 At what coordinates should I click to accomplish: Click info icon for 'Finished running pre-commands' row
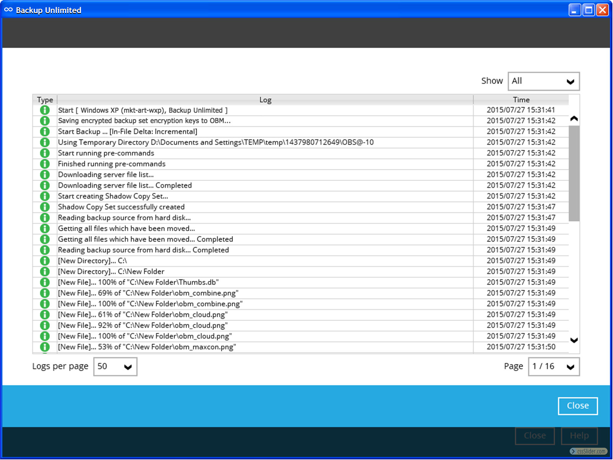tap(45, 164)
